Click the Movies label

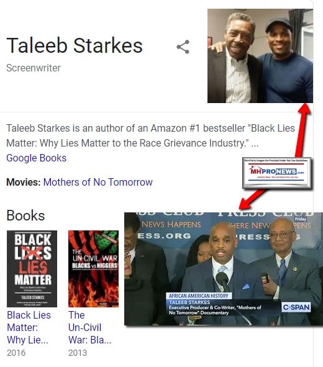(24, 182)
